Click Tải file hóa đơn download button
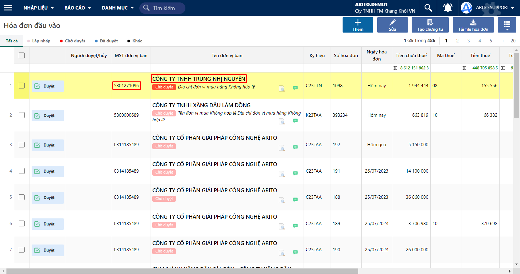This screenshot has width=520, height=274. pos(473,25)
